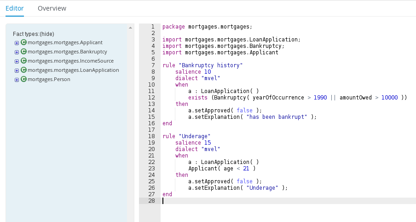Click line number 18 in the gutter
Viewport: 416px width, 222px height.
click(x=151, y=136)
